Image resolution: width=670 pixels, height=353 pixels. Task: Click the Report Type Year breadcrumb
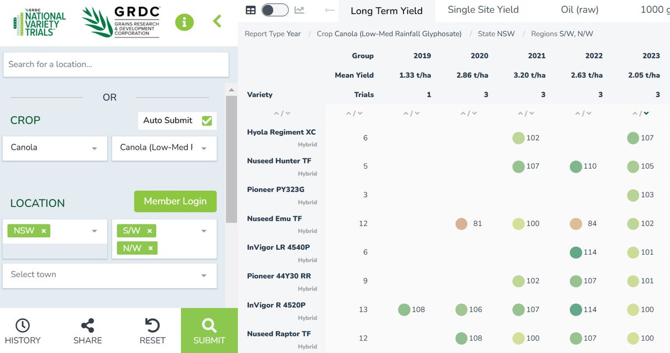[x=272, y=34]
